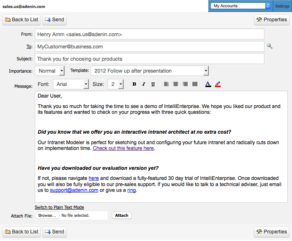Open the My Accounts dropdown
Viewport: 292px width, 241px height.
(x=241, y=6)
